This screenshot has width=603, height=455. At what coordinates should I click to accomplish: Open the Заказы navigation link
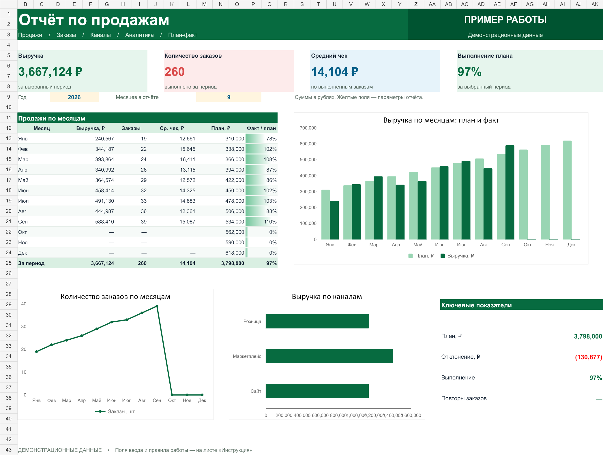point(66,35)
